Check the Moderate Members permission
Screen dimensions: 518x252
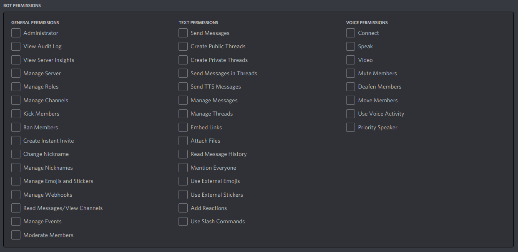click(15, 235)
